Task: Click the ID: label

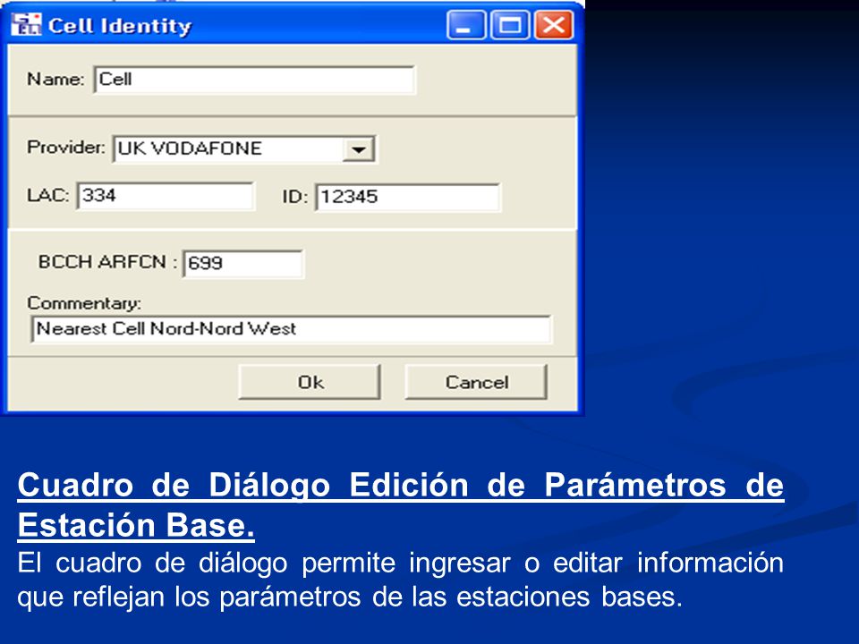Action: 295,197
